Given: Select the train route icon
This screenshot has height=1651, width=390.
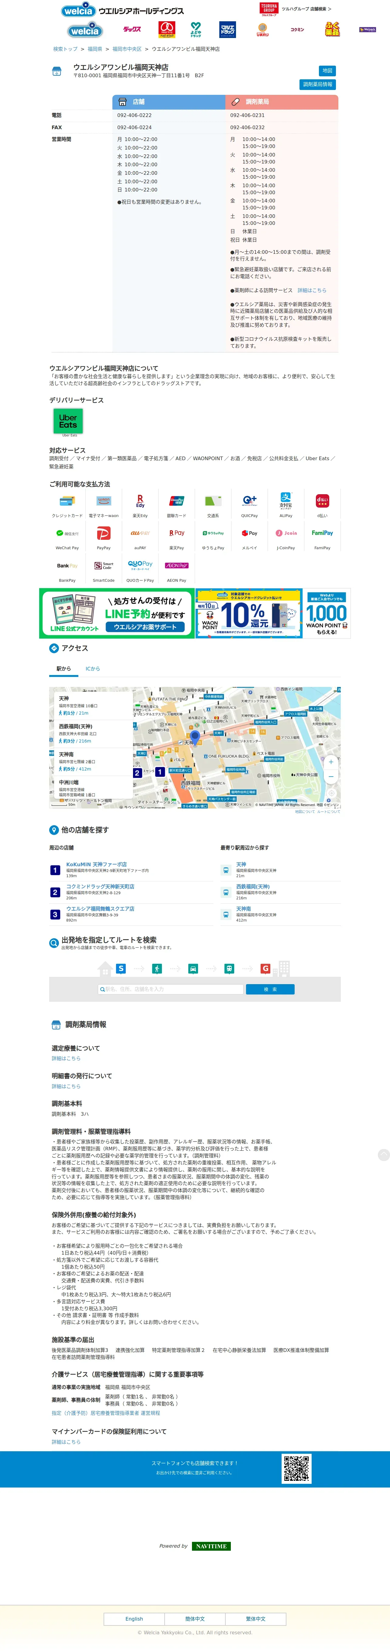Looking at the screenshot, I should click(x=229, y=968).
